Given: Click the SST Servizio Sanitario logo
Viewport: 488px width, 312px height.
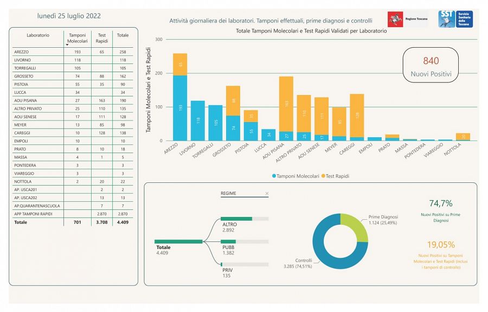Looking at the screenshot, I should tap(455, 19).
